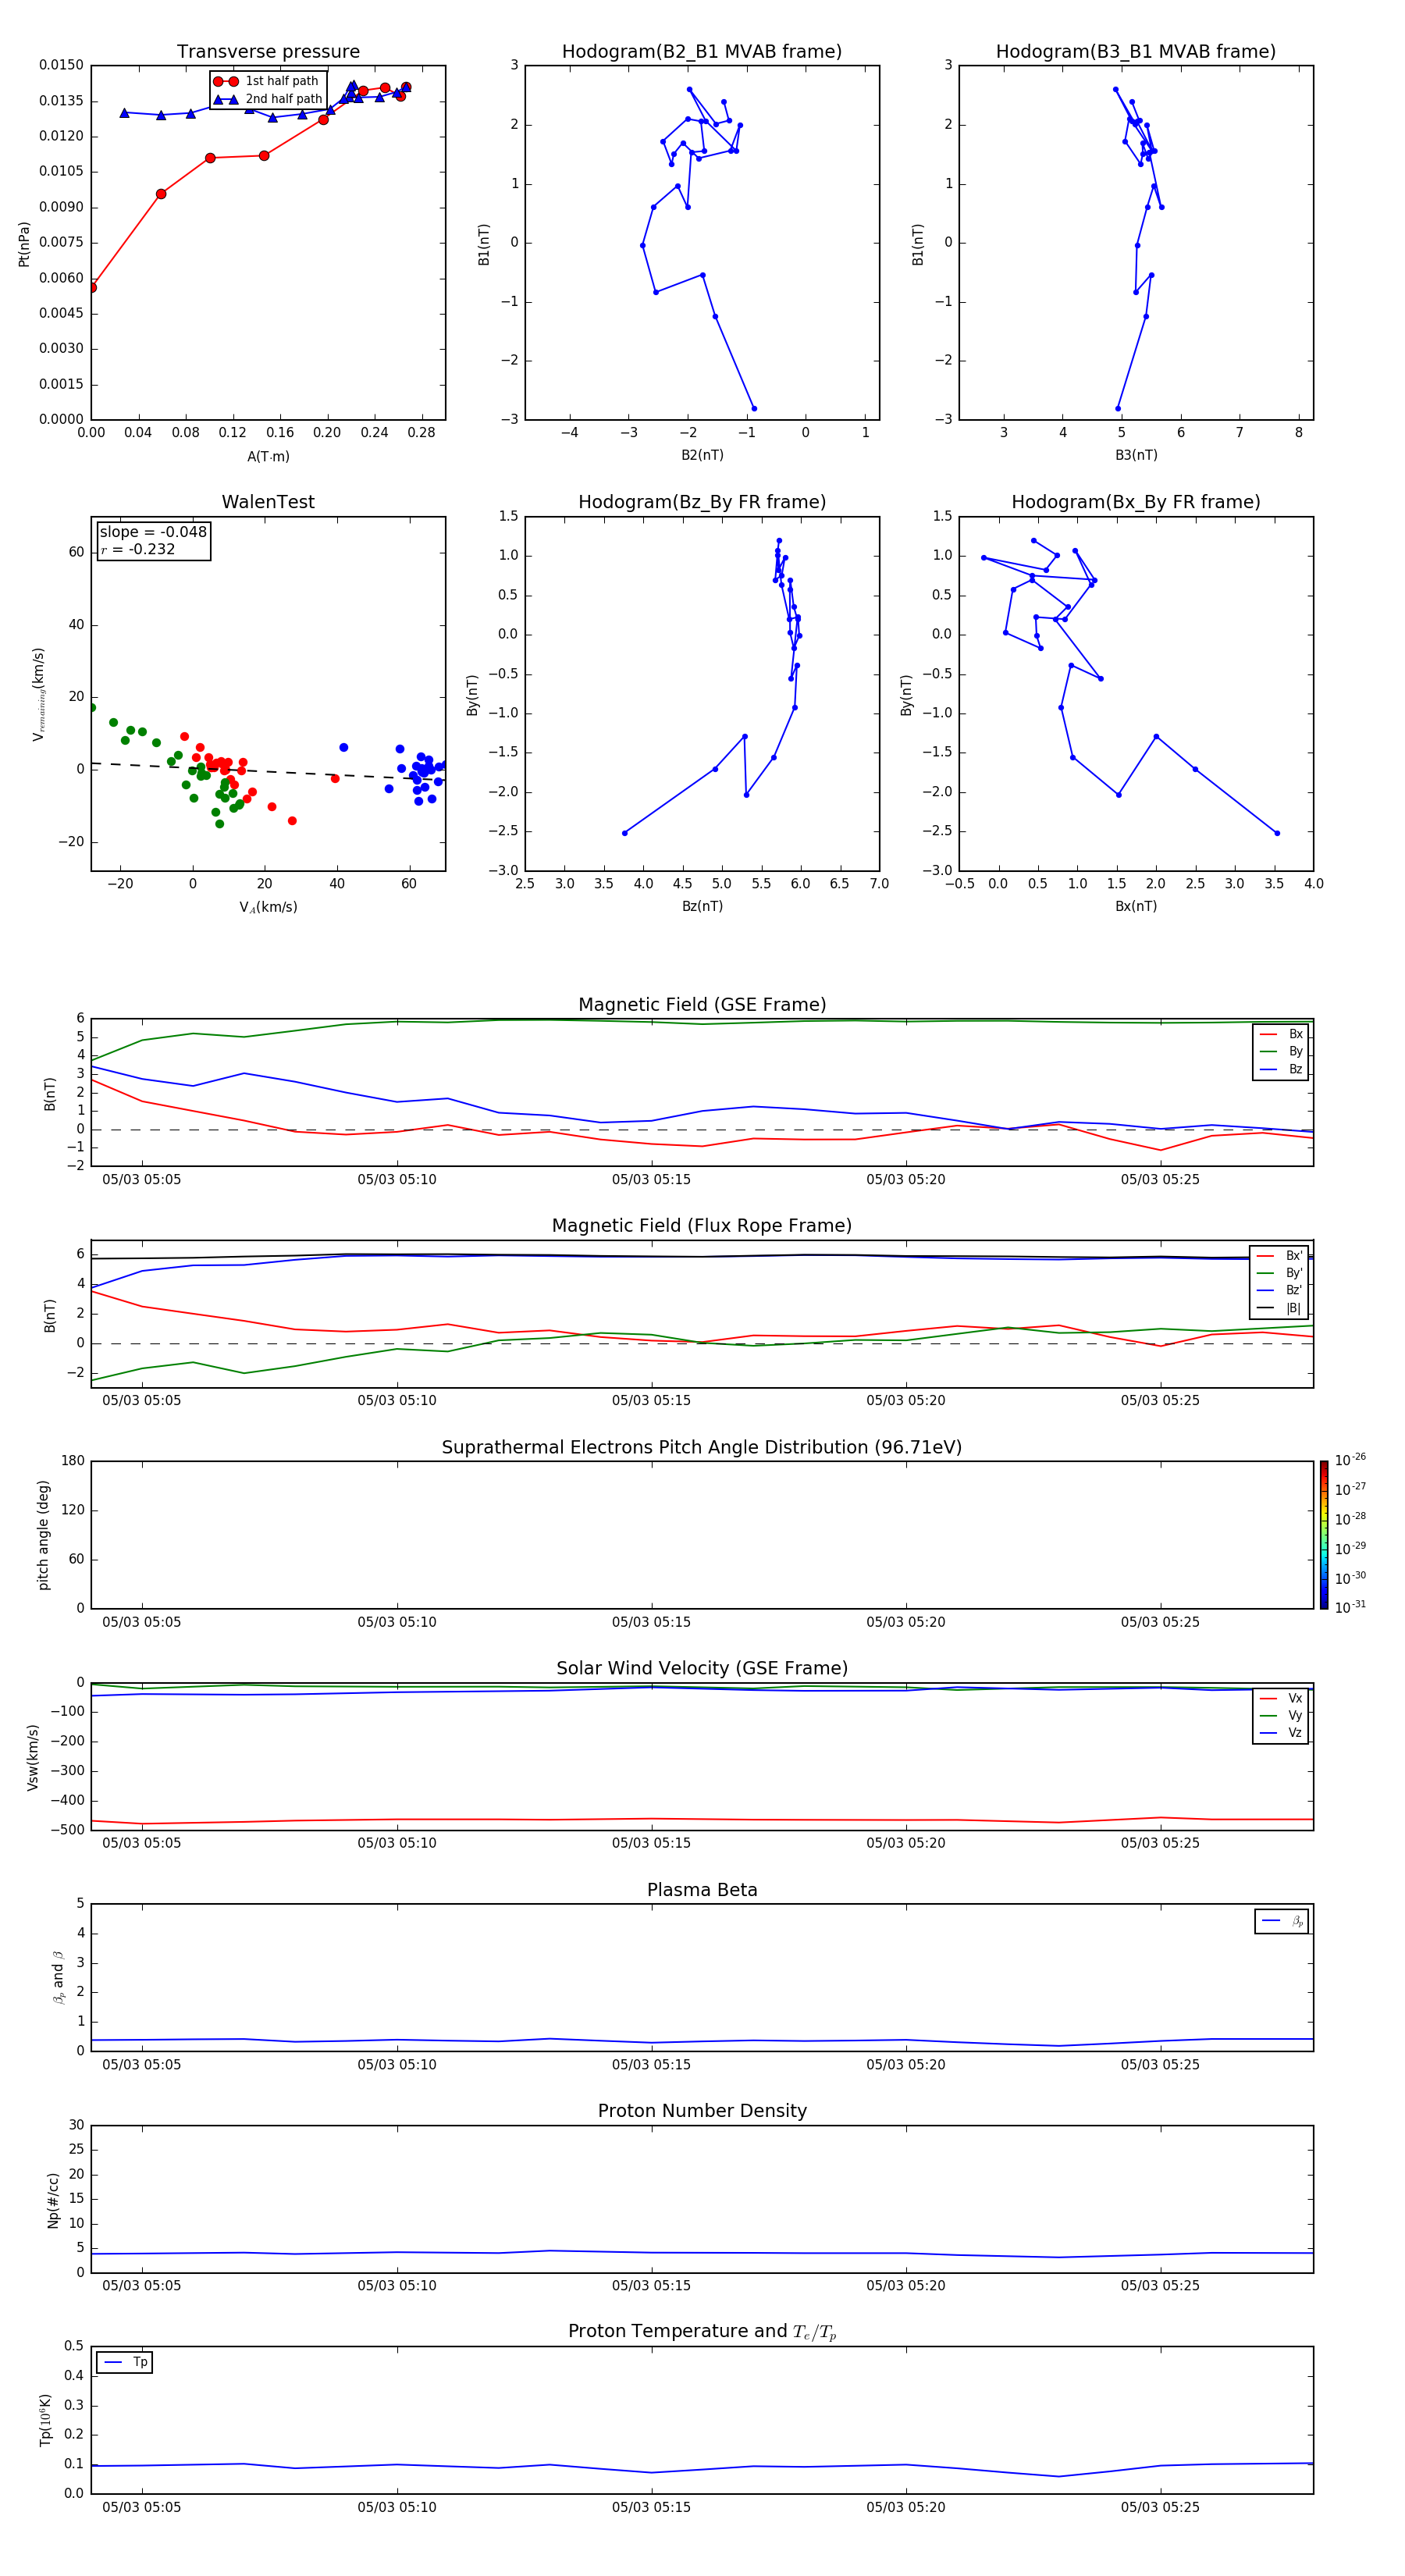The image size is (1405, 2576).
Task: Click 'Hodogram(B2_B1 MVAB frame)' title
Action: tap(702, 52)
